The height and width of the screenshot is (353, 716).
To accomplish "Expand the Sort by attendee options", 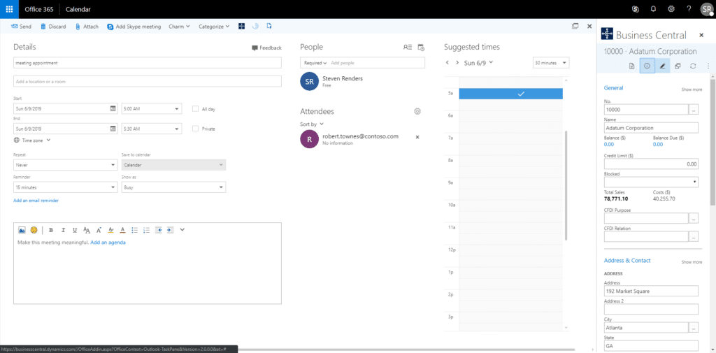I will pyautogui.click(x=311, y=124).
